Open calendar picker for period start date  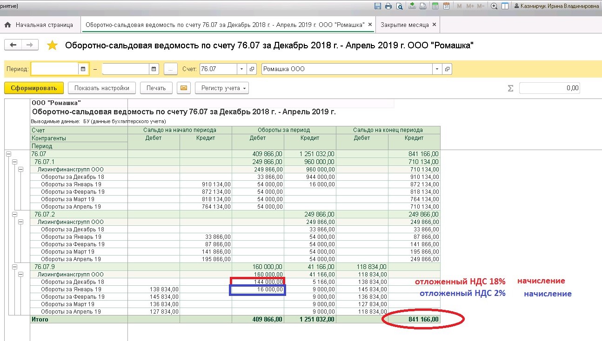pyautogui.click(x=83, y=69)
